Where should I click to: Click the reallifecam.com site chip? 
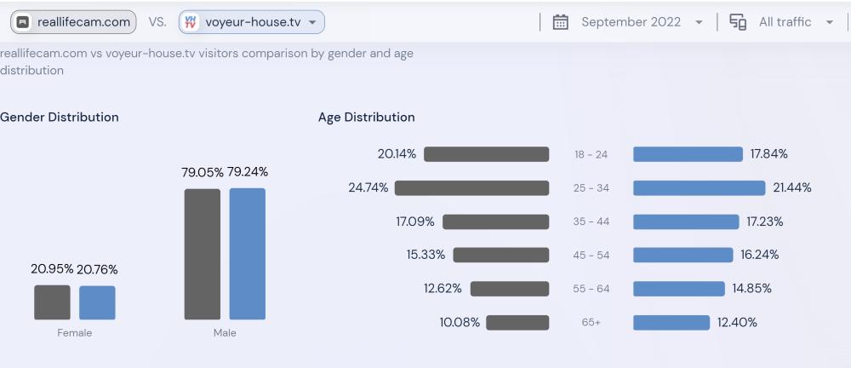(x=73, y=22)
